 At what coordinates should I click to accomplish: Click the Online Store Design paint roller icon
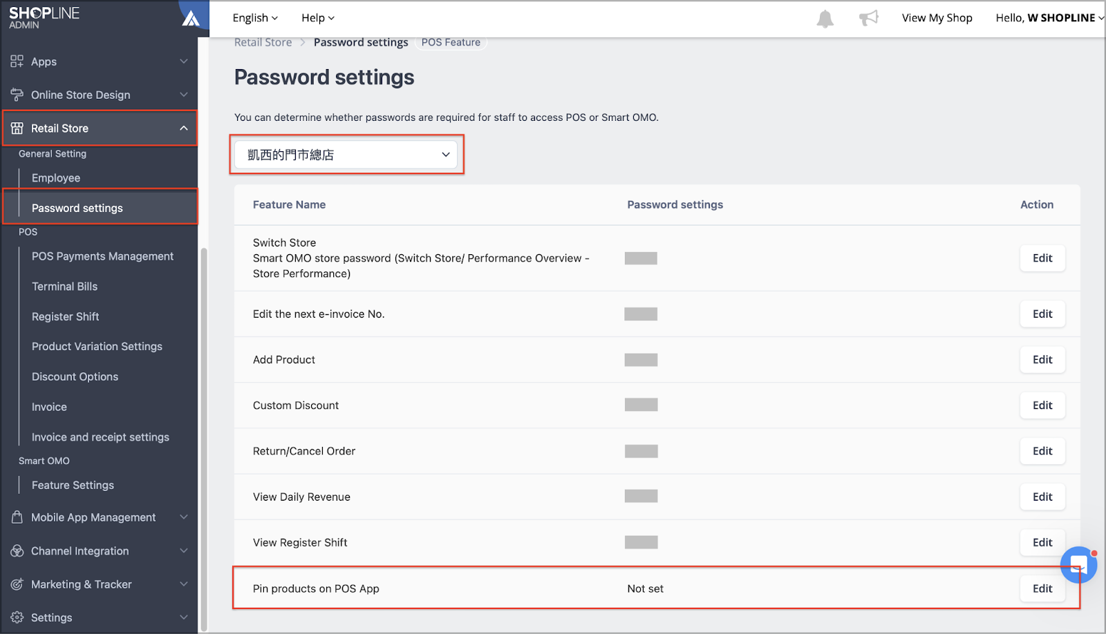coord(17,95)
